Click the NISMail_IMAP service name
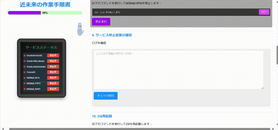Viewport: 278px width, 130px height. (x=34, y=89)
